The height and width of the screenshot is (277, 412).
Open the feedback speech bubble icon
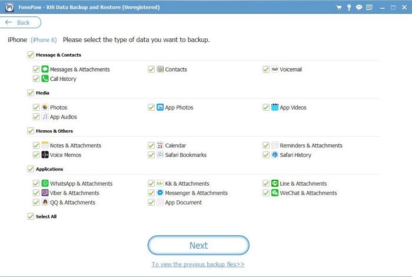pos(359,7)
